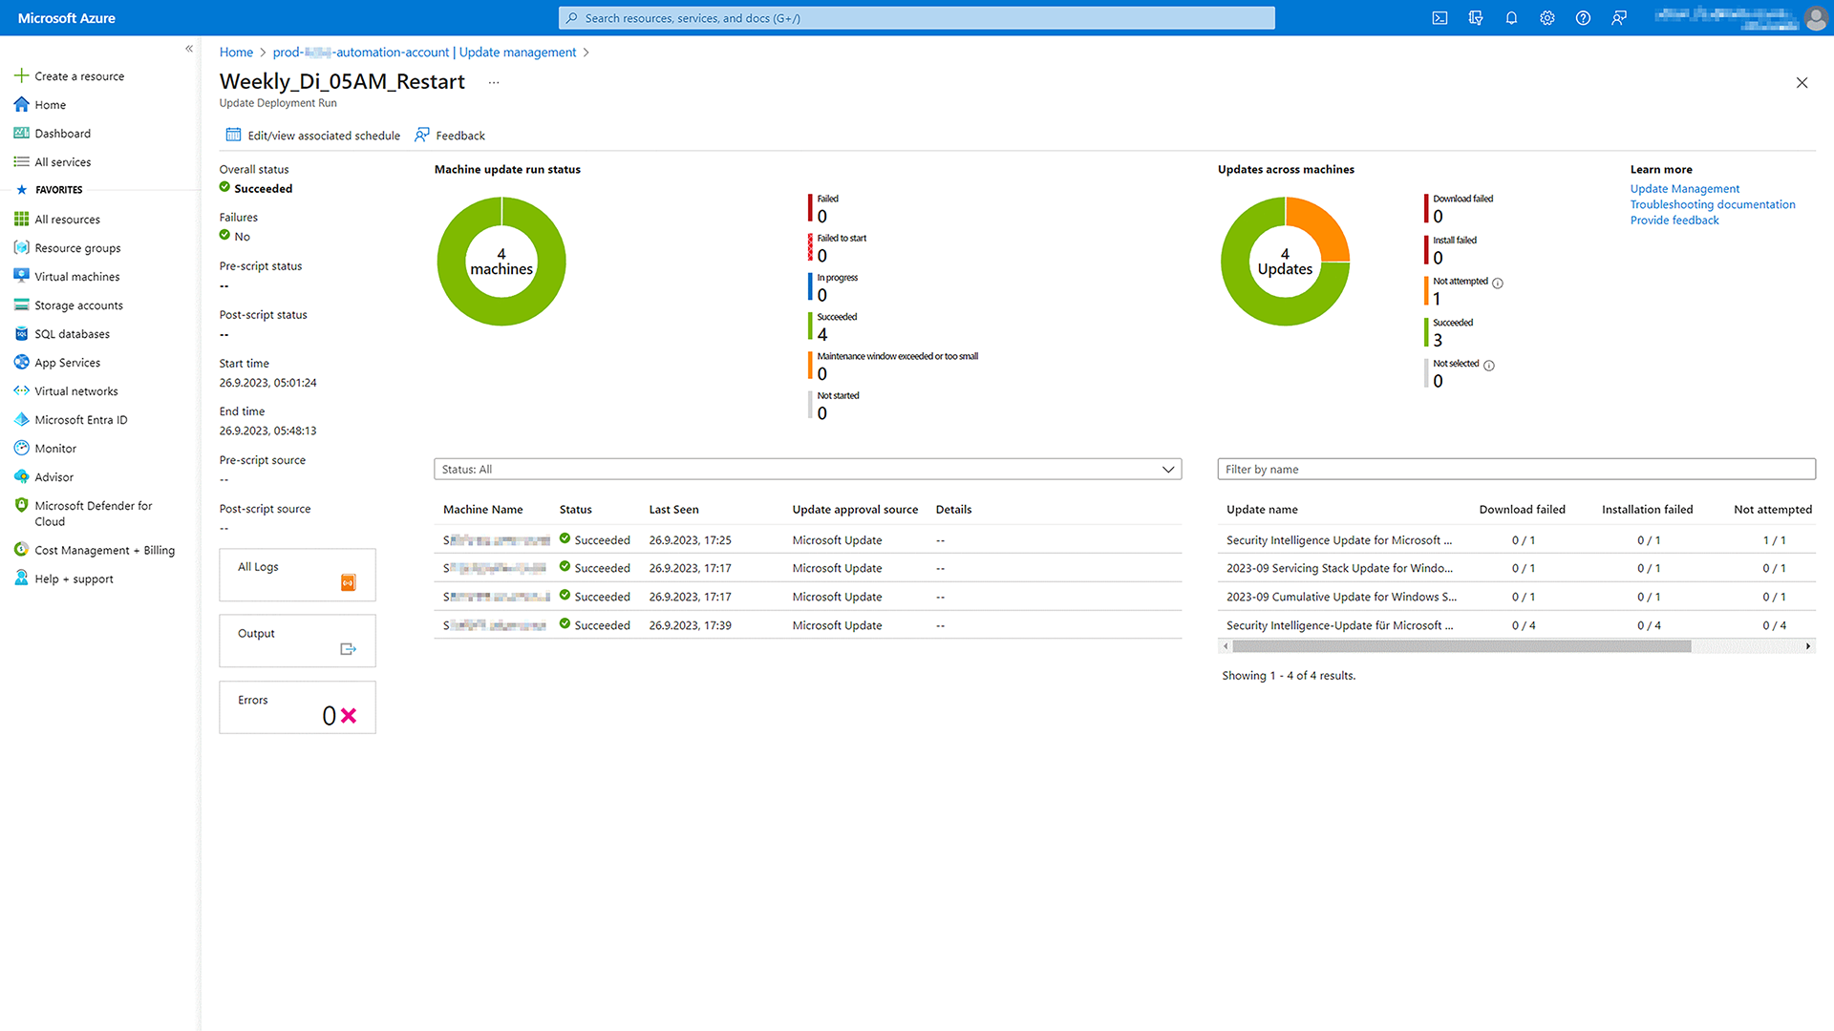Select Cost Management + Billing in sidebar

click(104, 550)
